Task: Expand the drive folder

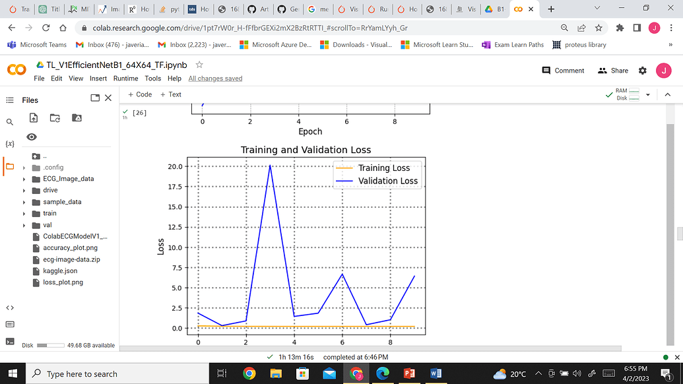Action: 24,191
